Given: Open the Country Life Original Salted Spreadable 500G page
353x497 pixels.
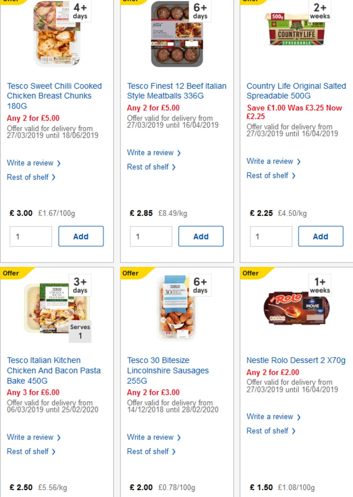Looking at the screenshot, I should click(296, 91).
